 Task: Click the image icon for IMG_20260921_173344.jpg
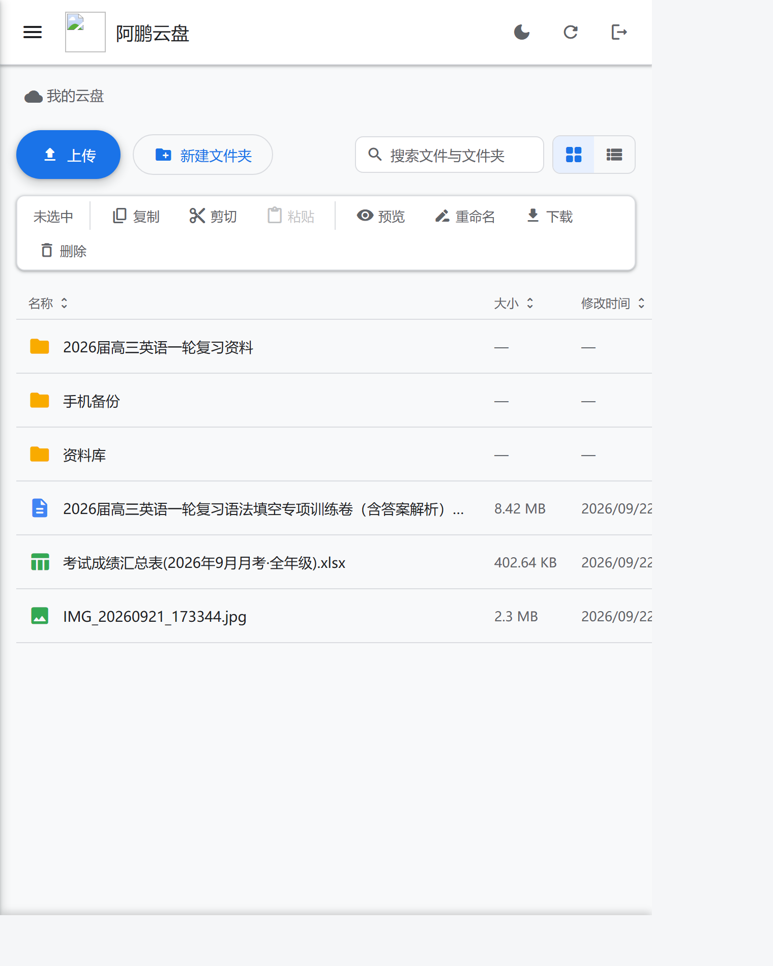[40, 616]
